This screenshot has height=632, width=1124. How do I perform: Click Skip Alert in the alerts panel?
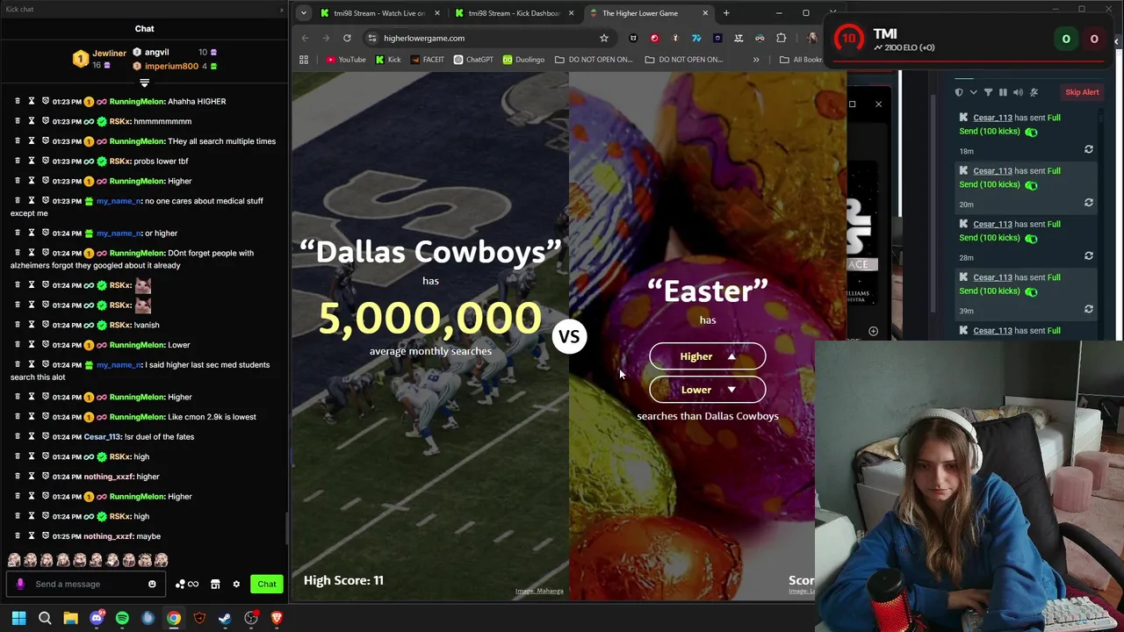click(1082, 92)
